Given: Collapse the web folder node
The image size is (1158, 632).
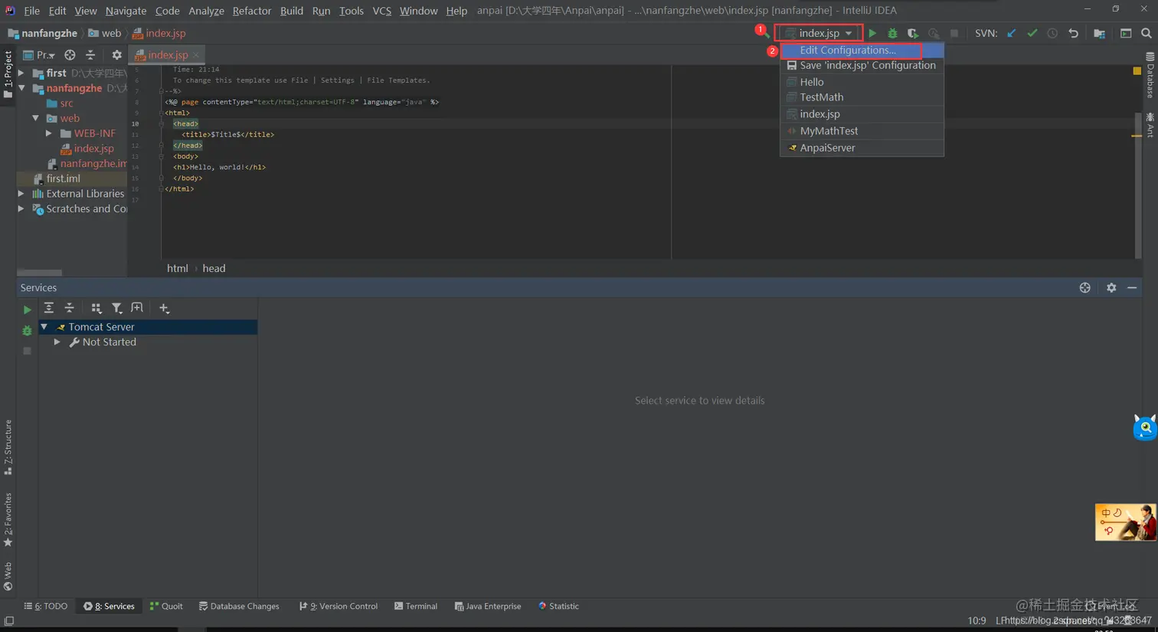Looking at the screenshot, I should point(35,118).
